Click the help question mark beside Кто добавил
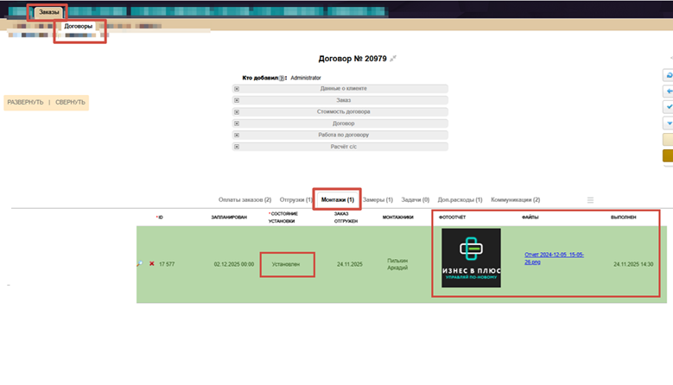This screenshot has width=673, height=385. coord(283,78)
